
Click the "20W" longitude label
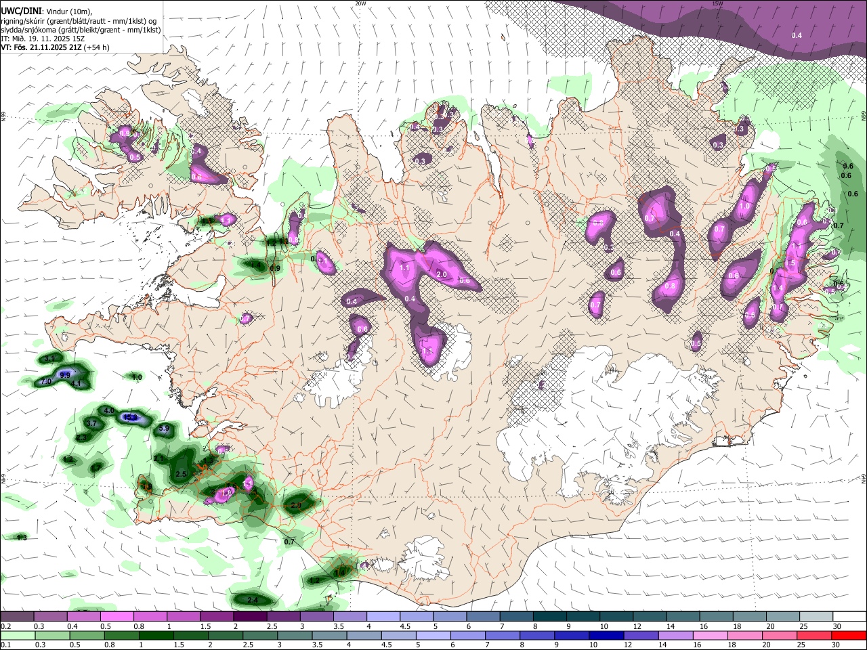tap(360, 3)
